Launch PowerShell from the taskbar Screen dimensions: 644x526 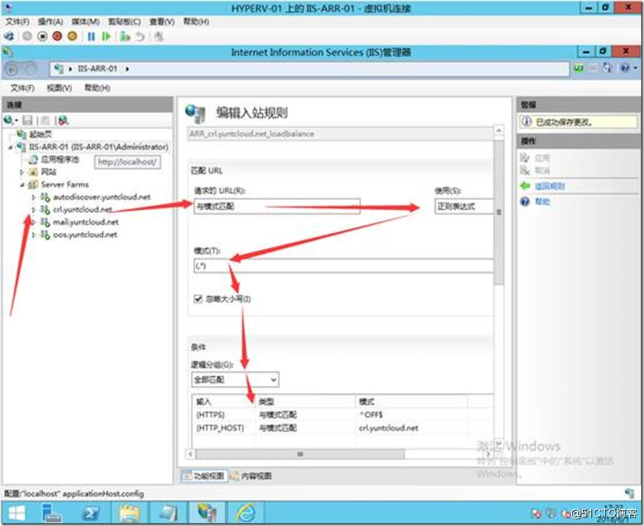click(90, 513)
